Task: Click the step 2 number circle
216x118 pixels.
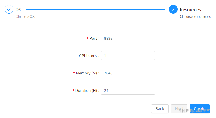Action: coord(173,9)
